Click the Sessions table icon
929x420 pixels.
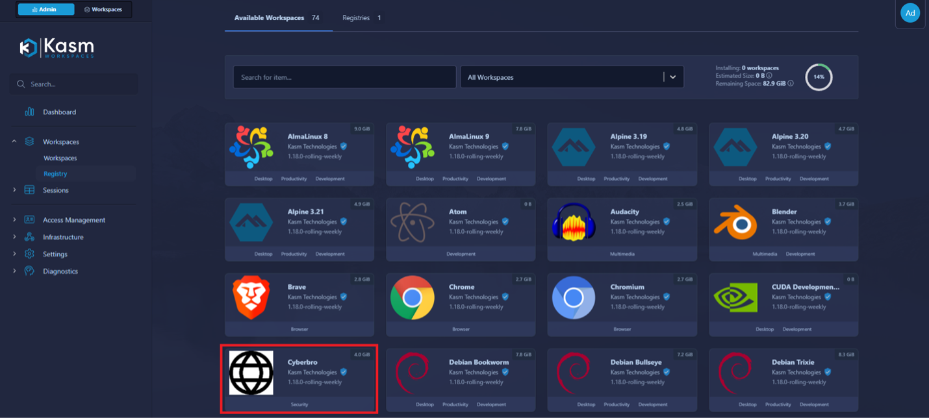pos(29,190)
